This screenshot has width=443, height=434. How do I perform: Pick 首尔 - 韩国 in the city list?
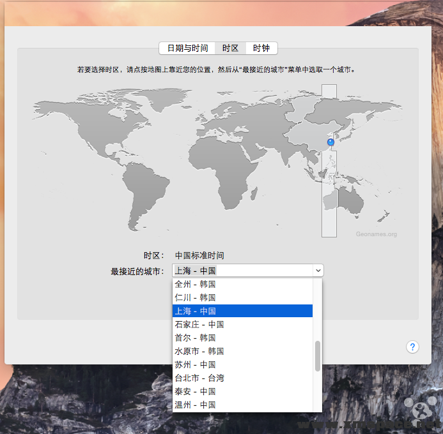pyautogui.click(x=242, y=338)
